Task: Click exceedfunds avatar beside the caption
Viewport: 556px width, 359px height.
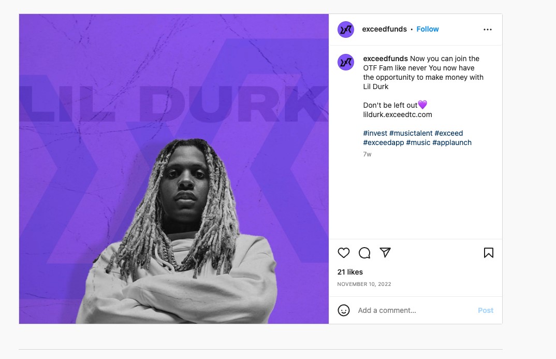Action: click(346, 62)
